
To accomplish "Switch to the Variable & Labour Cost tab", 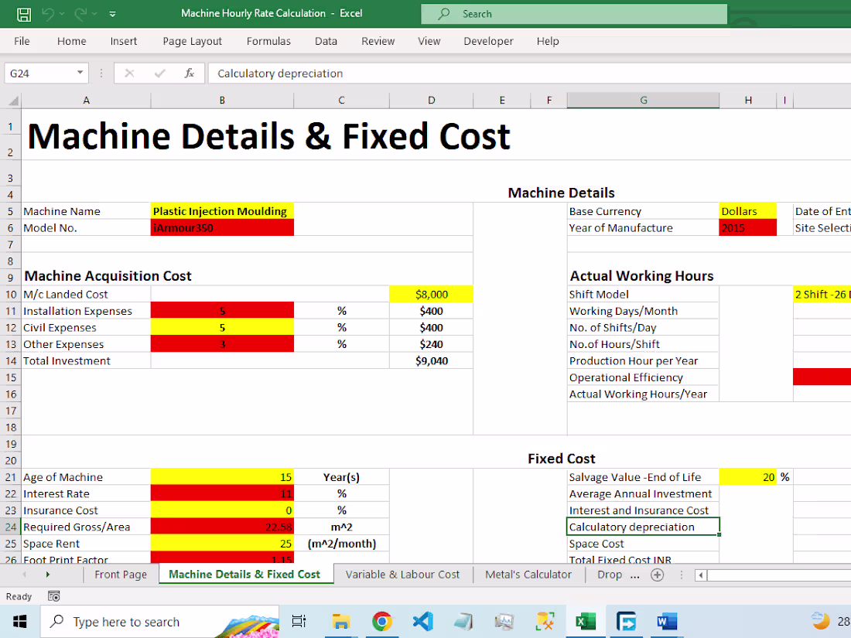I will point(402,575).
